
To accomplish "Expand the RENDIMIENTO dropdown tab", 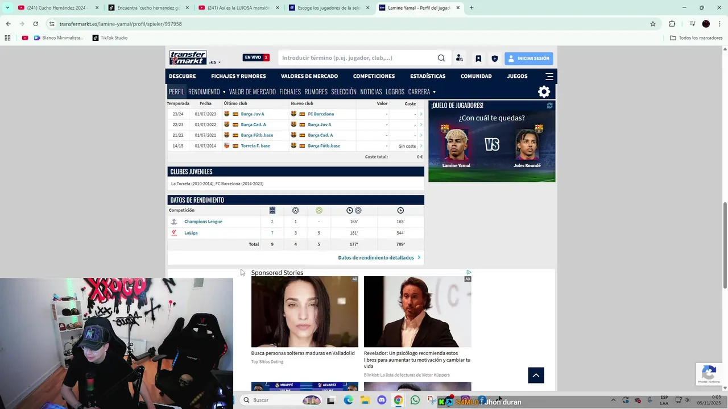I will tap(207, 91).
